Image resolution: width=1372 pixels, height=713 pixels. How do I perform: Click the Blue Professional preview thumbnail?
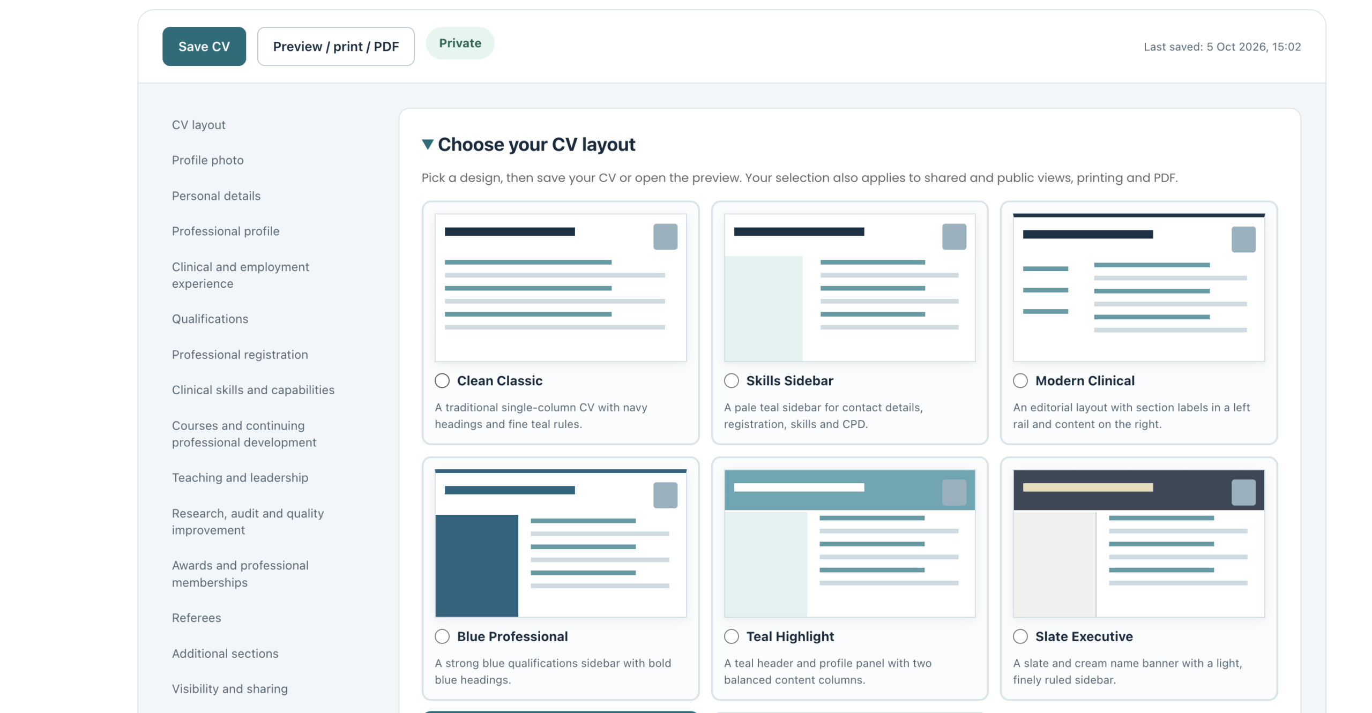click(560, 543)
